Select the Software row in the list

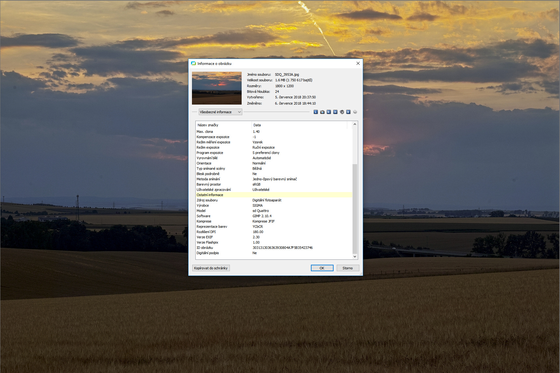tap(204, 216)
